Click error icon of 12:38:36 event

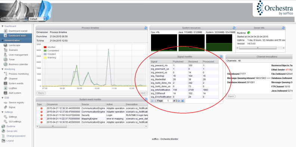click(x=41, y=108)
